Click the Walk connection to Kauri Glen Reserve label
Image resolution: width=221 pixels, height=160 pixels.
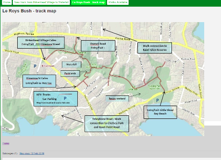pos(155,48)
